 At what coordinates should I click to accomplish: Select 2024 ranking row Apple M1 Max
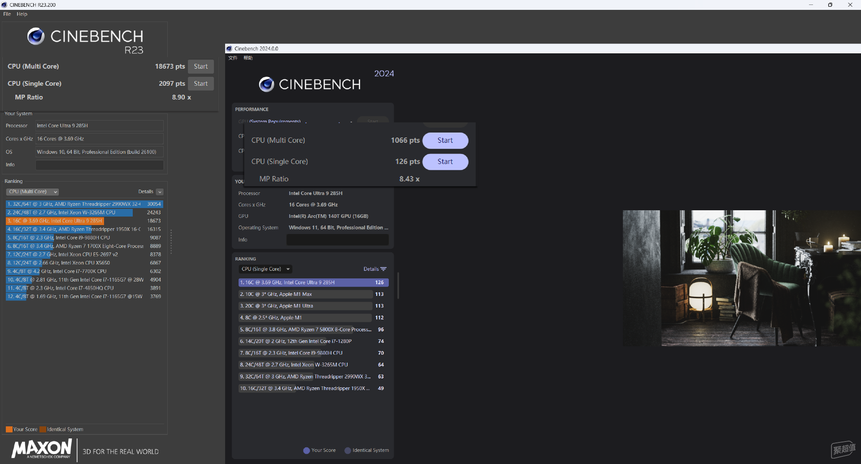(x=313, y=294)
